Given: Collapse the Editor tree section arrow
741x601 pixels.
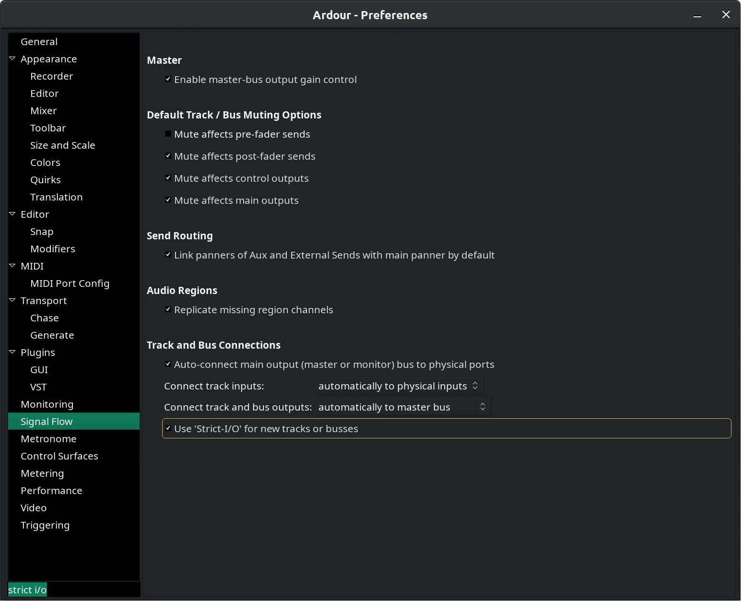Looking at the screenshot, I should click(12, 214).
